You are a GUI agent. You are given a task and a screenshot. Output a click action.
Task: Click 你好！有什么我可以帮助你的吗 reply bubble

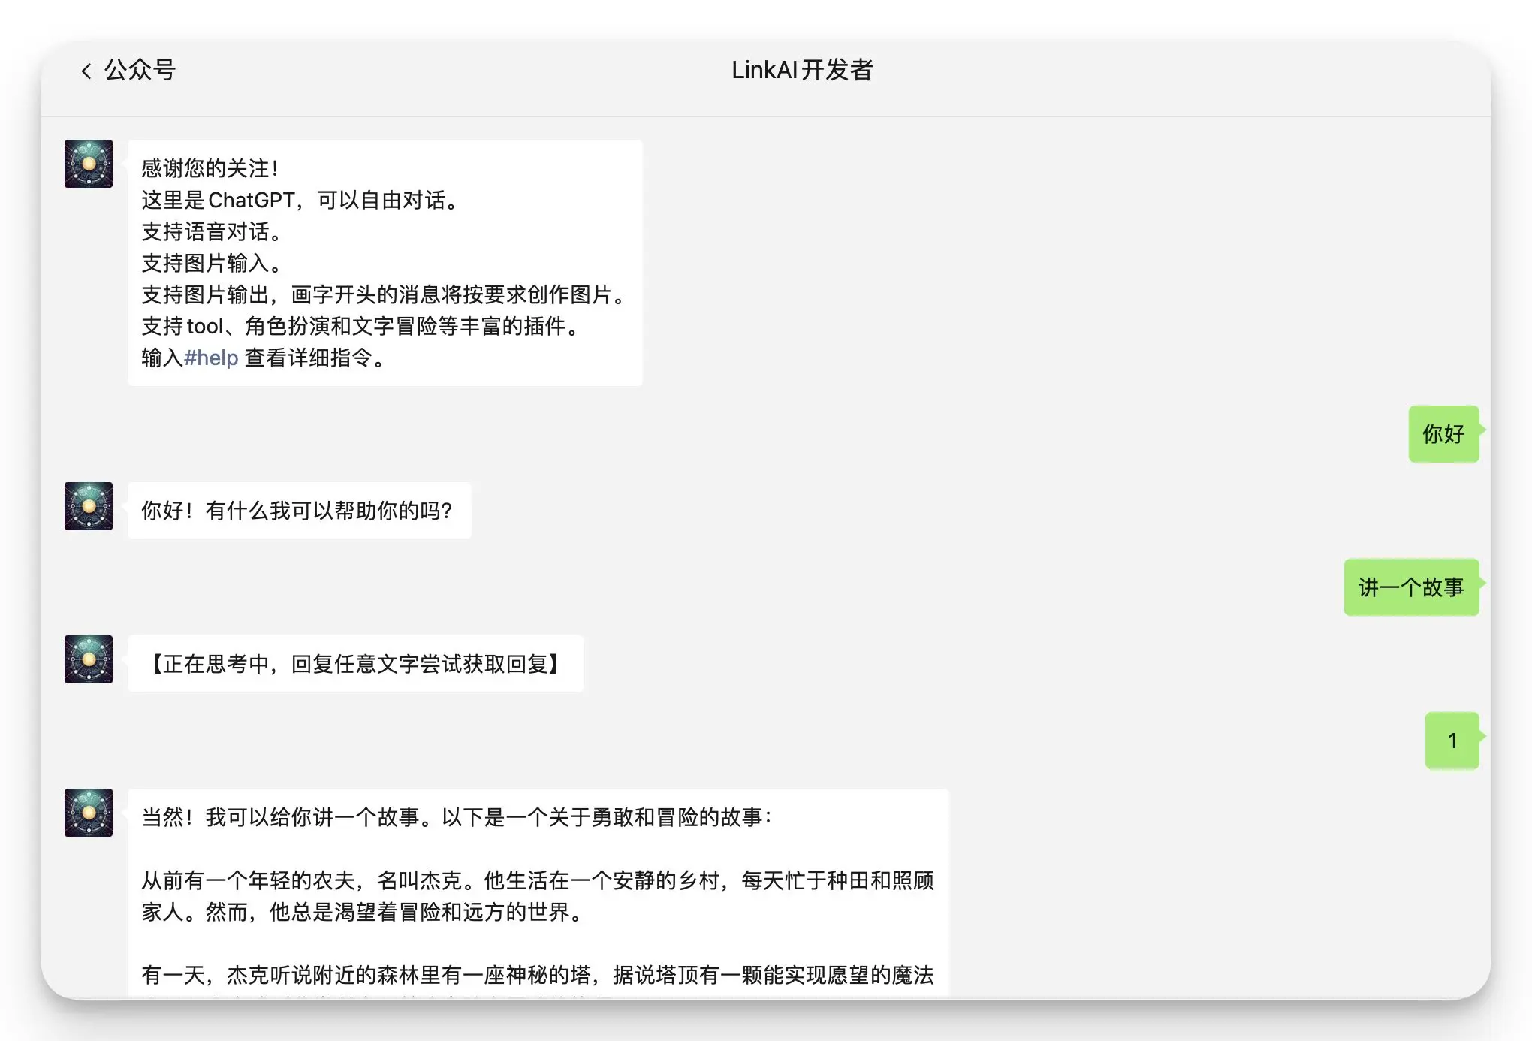(298, 511)
